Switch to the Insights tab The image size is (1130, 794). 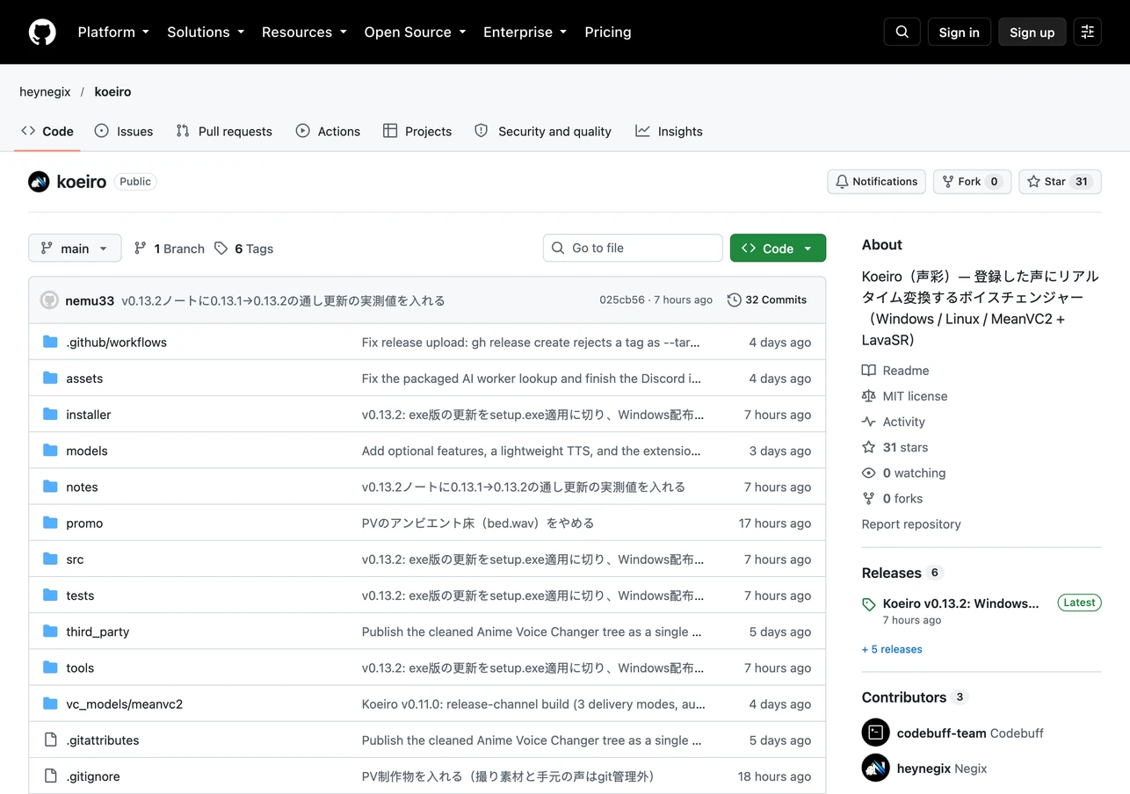[x=670, y=131]
